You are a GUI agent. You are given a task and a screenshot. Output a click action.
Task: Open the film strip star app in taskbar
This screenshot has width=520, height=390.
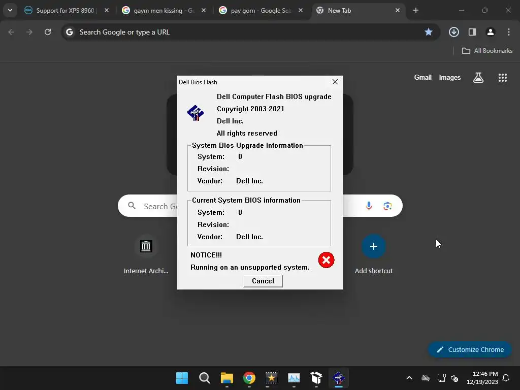point(271,378)
